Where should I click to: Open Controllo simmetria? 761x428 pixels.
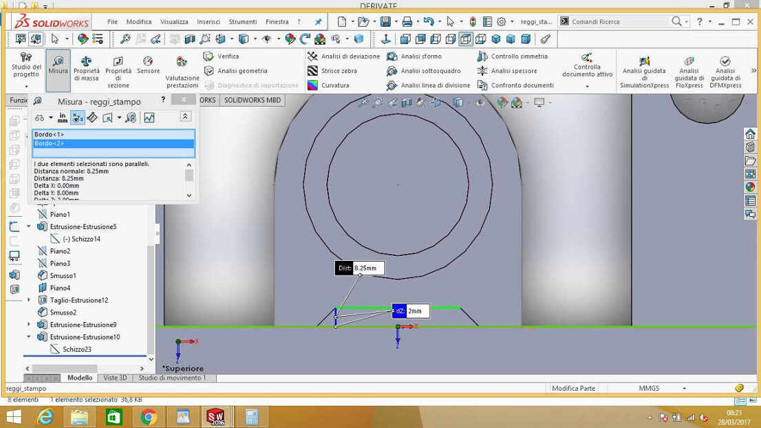coord(512,56)
